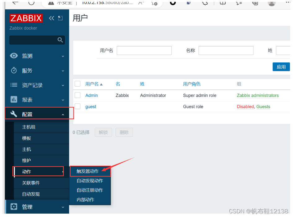293x217 pixels.
Task: Click the browser profile avatar icon
Action: tap(272, 3)
